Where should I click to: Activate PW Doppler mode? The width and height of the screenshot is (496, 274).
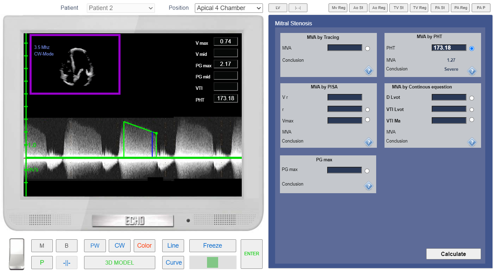[x=95, y=246]
